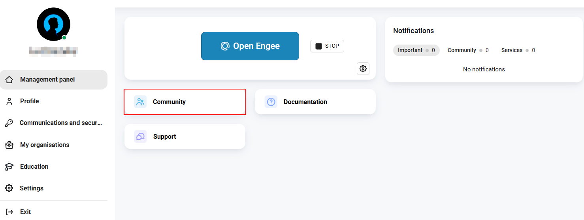Click the user avatar picture
This screenshot has width=584, height=220.
[x=53, y=24]
